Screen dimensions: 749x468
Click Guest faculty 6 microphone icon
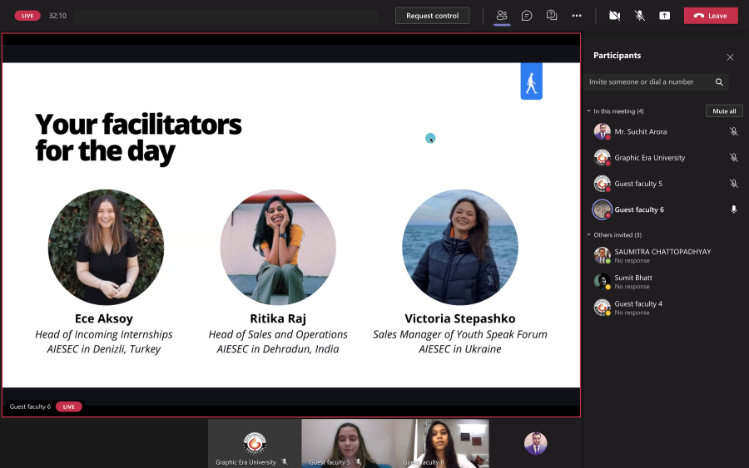pyautogui.click(x=733, y=209)
